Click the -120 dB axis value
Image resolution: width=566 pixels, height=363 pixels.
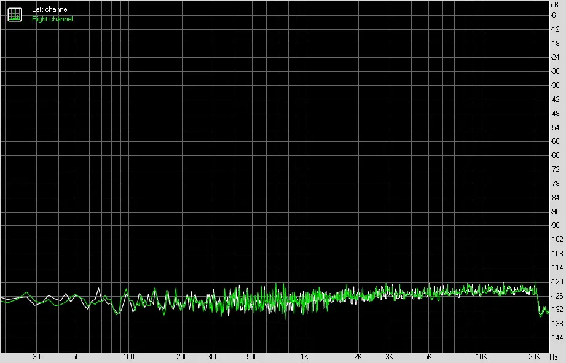pos(556,281)
